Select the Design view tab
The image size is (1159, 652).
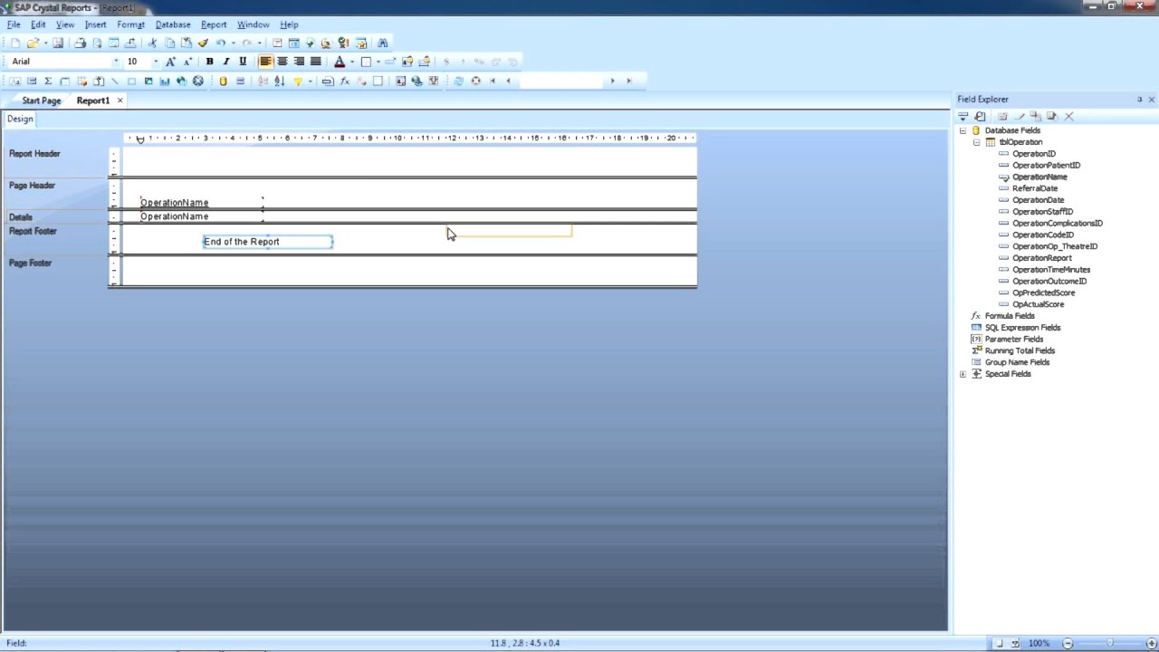pos(20,119)
